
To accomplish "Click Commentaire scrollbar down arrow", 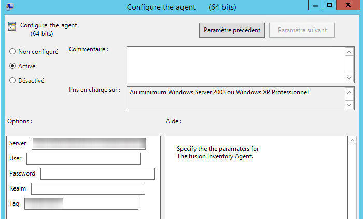I will (349, 78).
